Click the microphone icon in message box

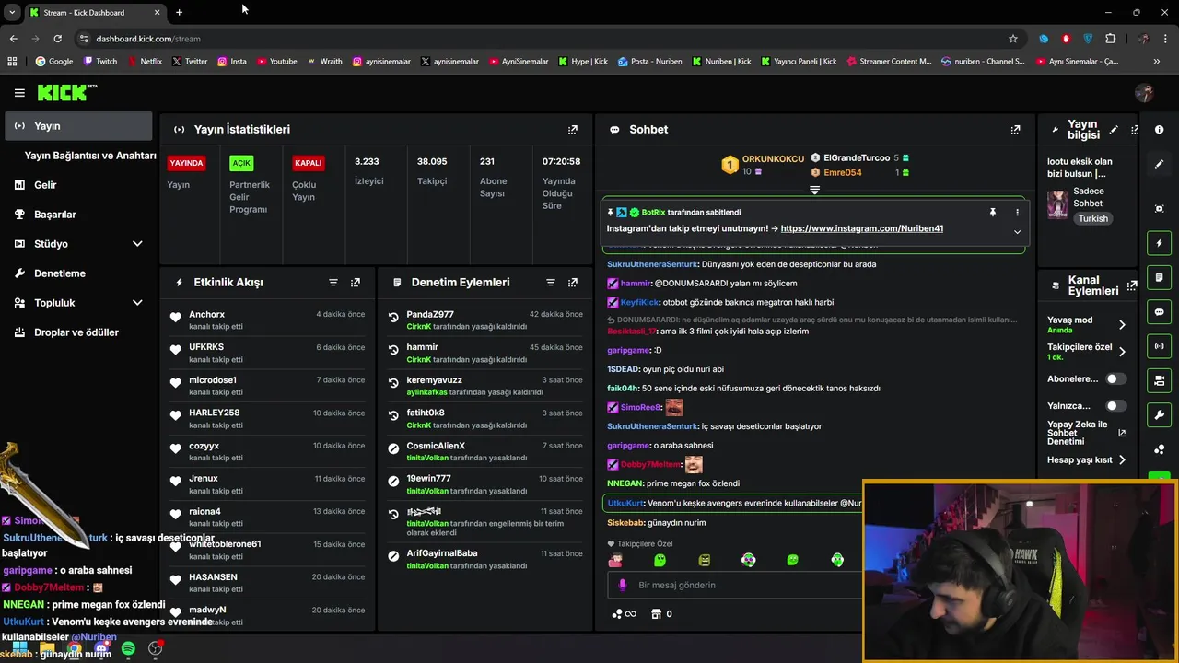point(623,585)
